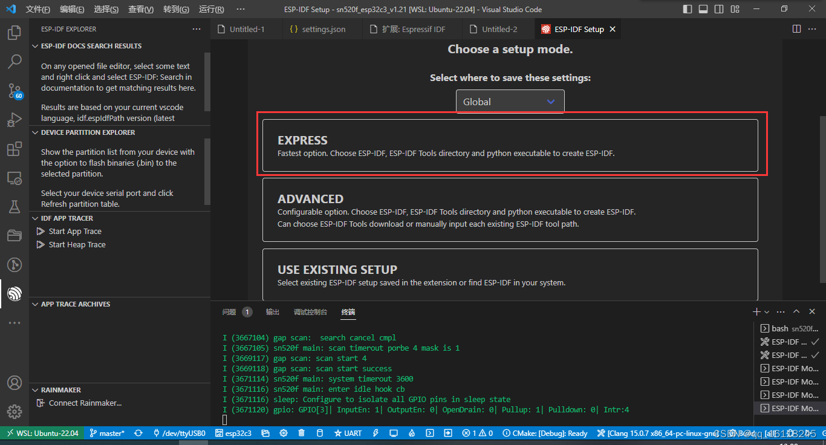Open Source Control view with 60 badge
Screen dimensions: 826x445
(15, 91)
